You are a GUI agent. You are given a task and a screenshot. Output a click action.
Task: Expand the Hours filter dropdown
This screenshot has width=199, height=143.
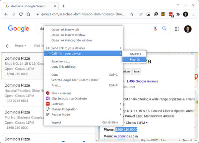(20, 45)
